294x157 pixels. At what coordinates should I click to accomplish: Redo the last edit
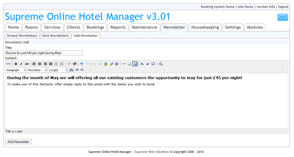[87, 64]
